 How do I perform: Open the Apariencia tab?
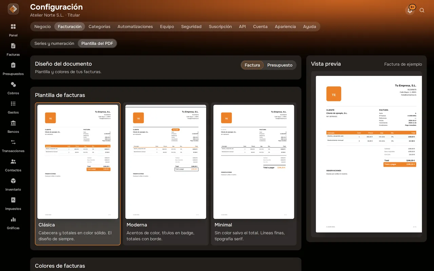coord(285,26)
